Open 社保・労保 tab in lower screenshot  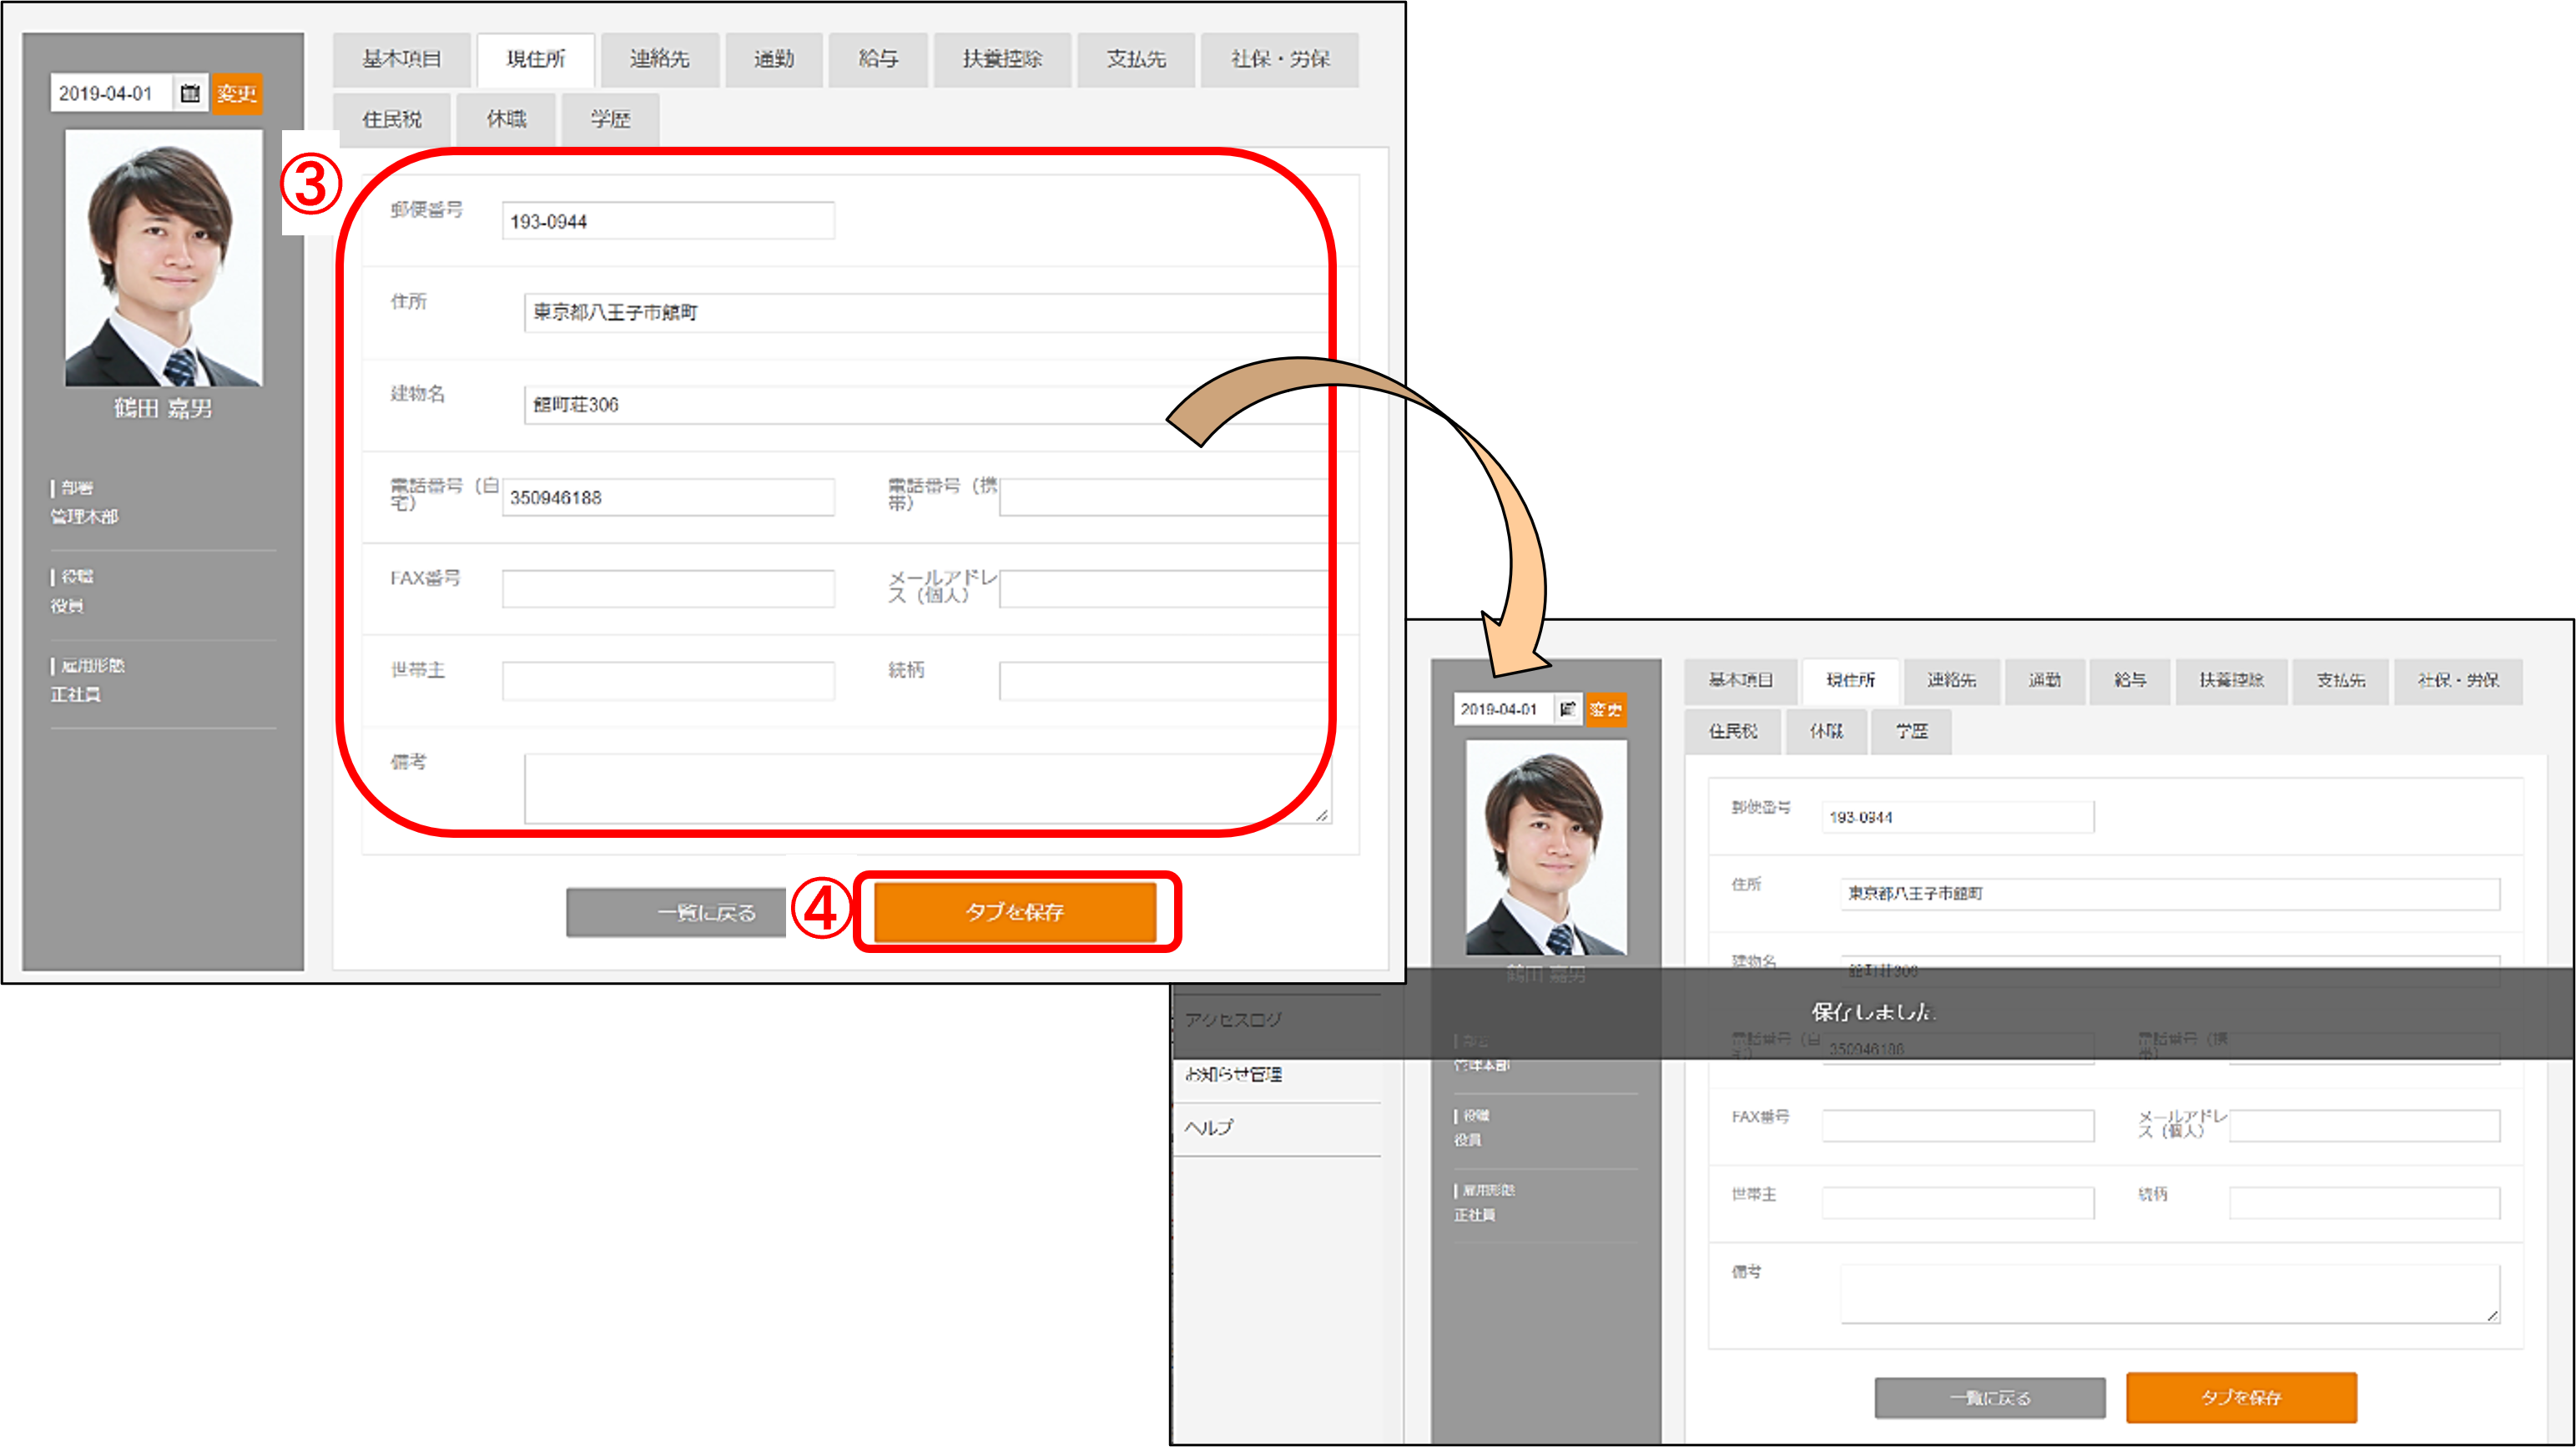[x=2458, y=681]
